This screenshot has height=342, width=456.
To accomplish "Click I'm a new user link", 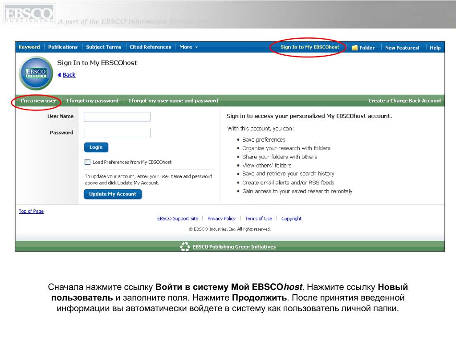I will [38, 101].
